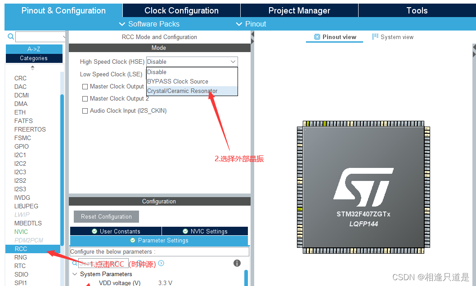Expand the Pinout menu
Image resolution: width=476 pixels, height=286 pixels.
251,24
